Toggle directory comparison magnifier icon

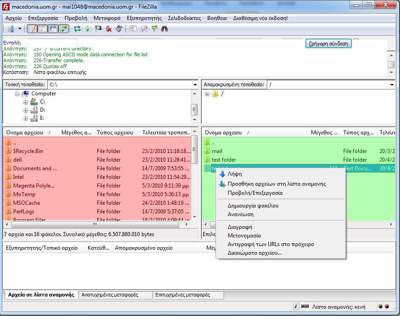click(x=144, y=29)
